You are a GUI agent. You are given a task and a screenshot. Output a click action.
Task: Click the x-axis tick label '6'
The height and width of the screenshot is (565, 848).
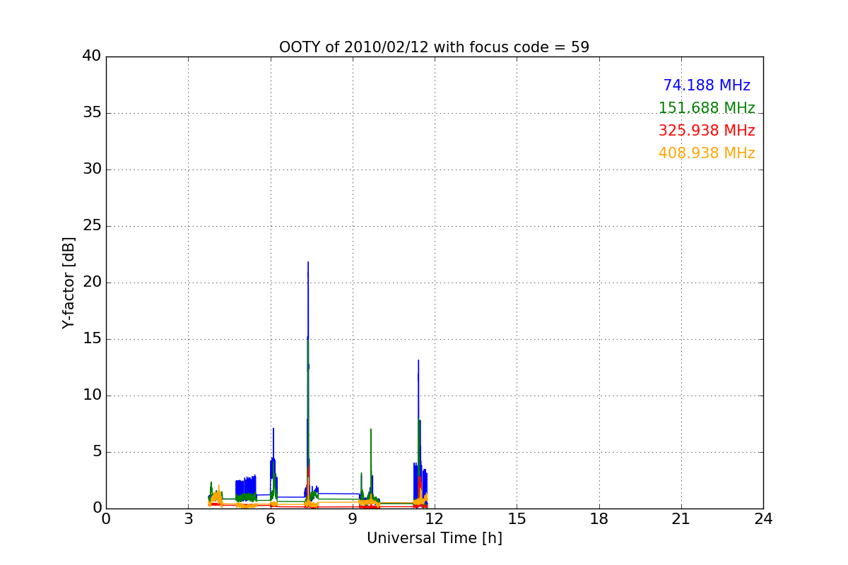tap(271, 519)
